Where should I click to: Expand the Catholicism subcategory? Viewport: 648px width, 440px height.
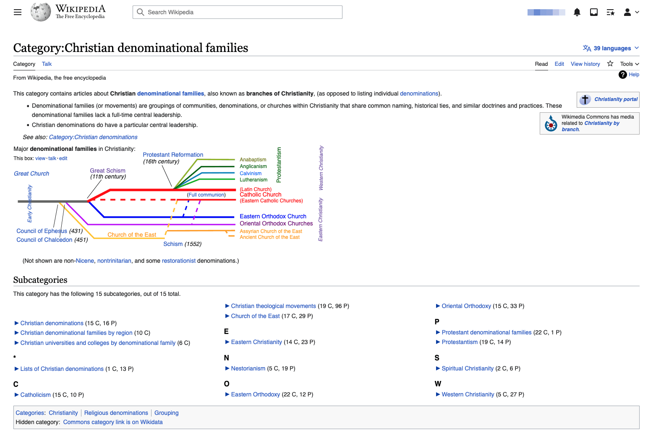pos(17,395)
